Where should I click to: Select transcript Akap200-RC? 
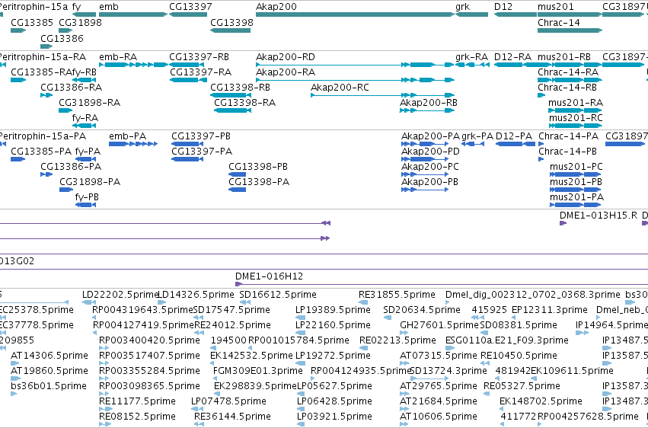coord(383,95)
